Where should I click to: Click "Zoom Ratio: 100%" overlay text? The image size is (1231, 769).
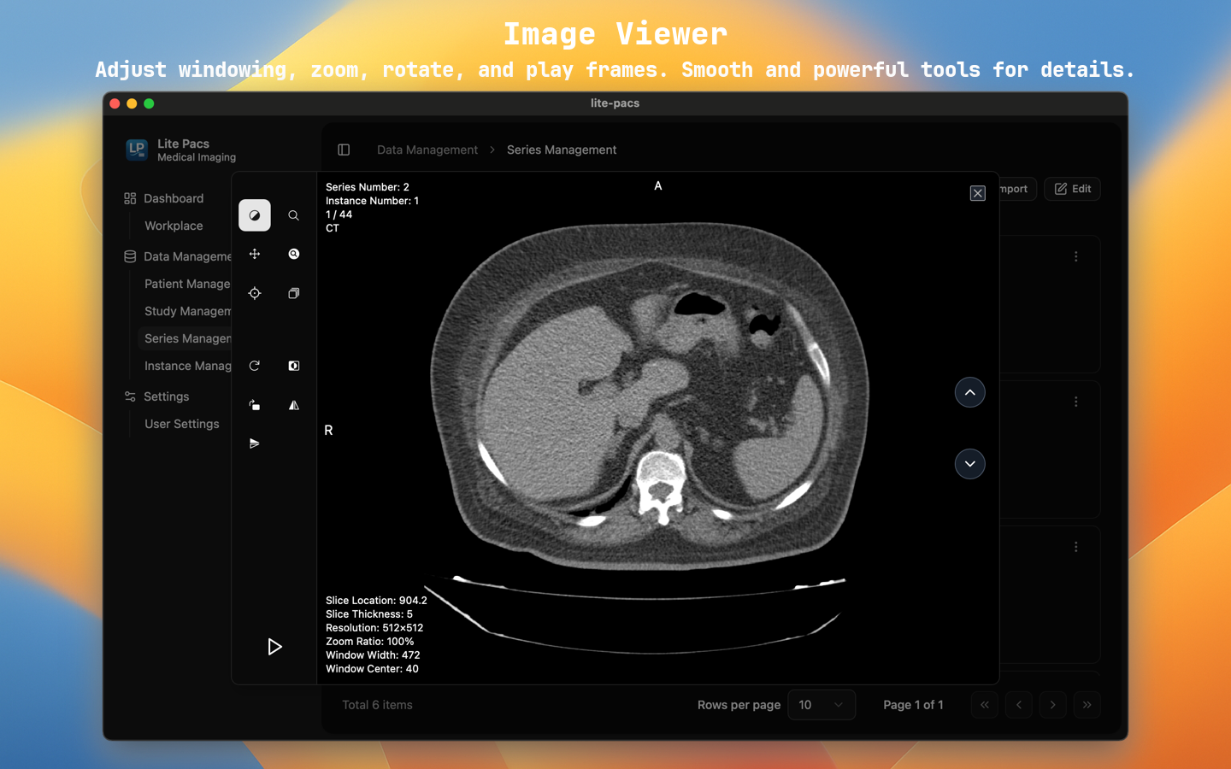point(369,642)
